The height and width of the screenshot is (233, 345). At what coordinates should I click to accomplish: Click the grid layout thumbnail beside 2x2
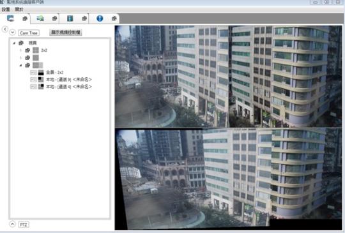tap(36, 50)
